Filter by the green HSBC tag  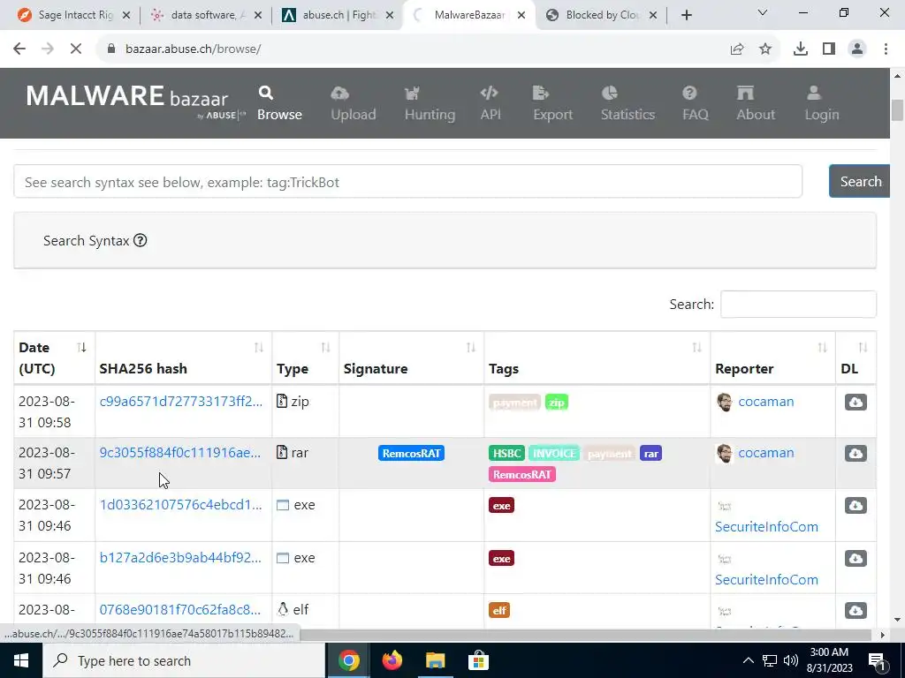[x=506, y=453]
